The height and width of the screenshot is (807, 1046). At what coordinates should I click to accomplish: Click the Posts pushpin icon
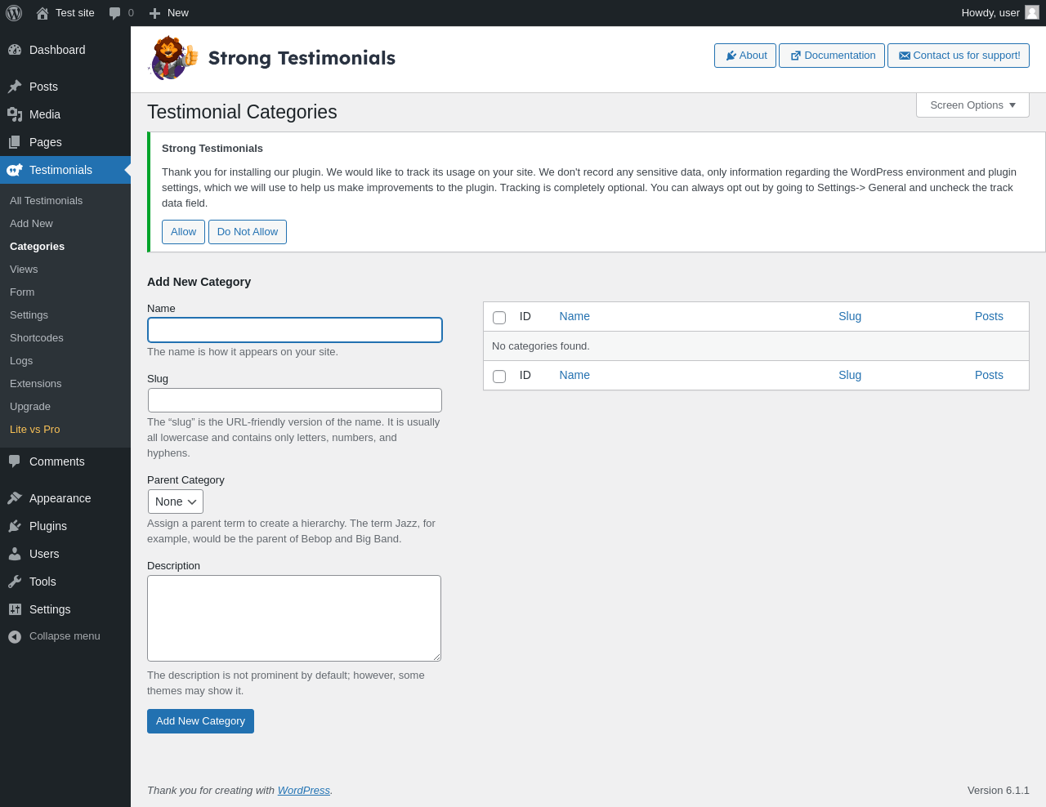click(x=15, y=87)
